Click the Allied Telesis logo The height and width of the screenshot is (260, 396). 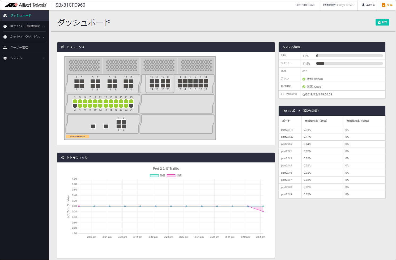click(25, 5)
